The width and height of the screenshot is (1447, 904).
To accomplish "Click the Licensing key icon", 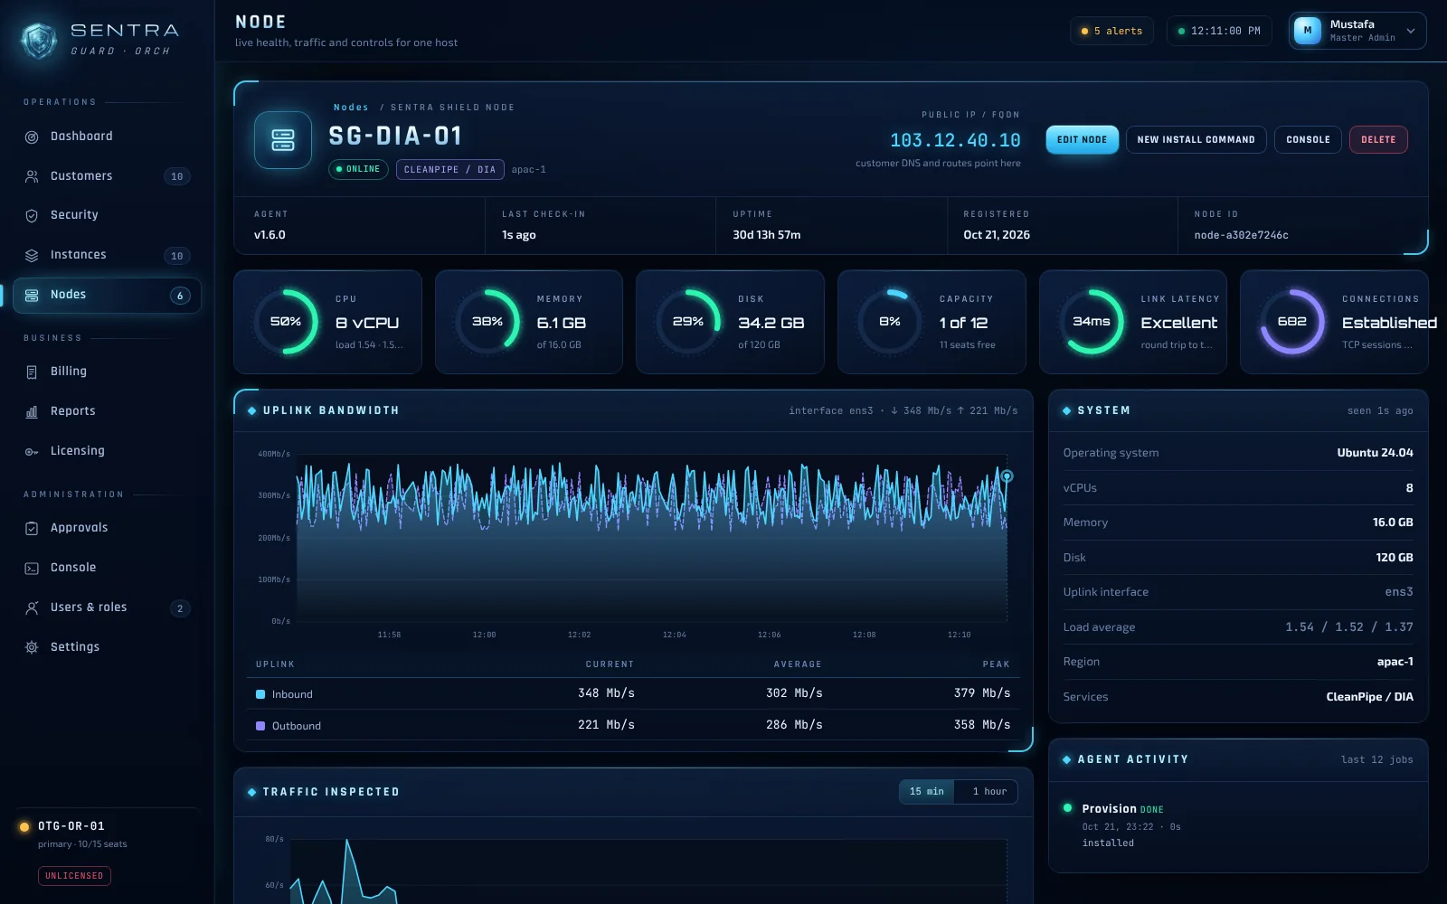I will click(32, 452).
